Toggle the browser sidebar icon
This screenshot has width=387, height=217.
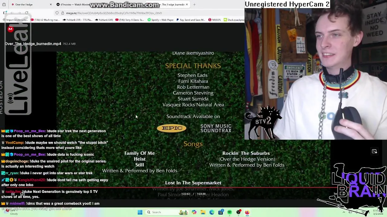[x=5, y=13]
